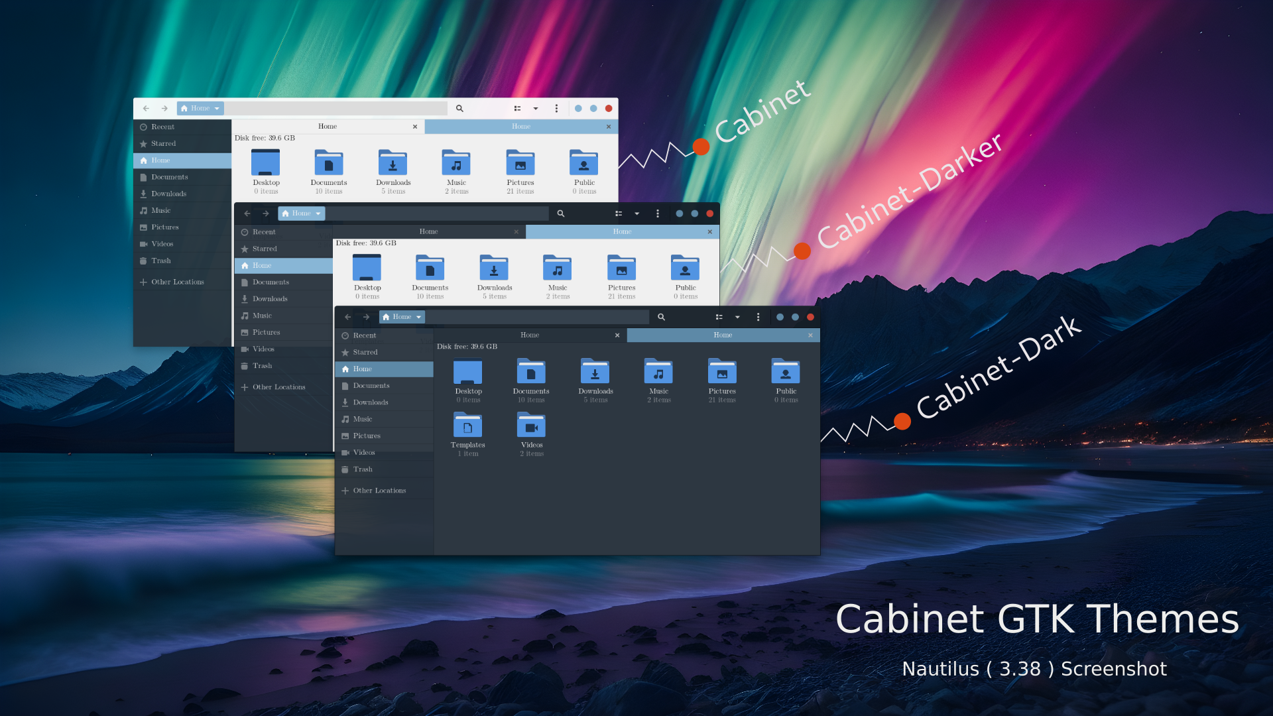Expand Home path dropdown in Cabinet-Dark window
The width and height of the screenshot is (1273, 716).
pos(402,317)
